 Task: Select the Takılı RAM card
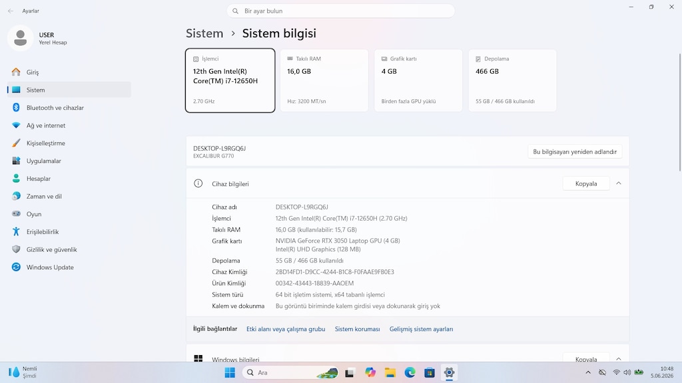324,80
